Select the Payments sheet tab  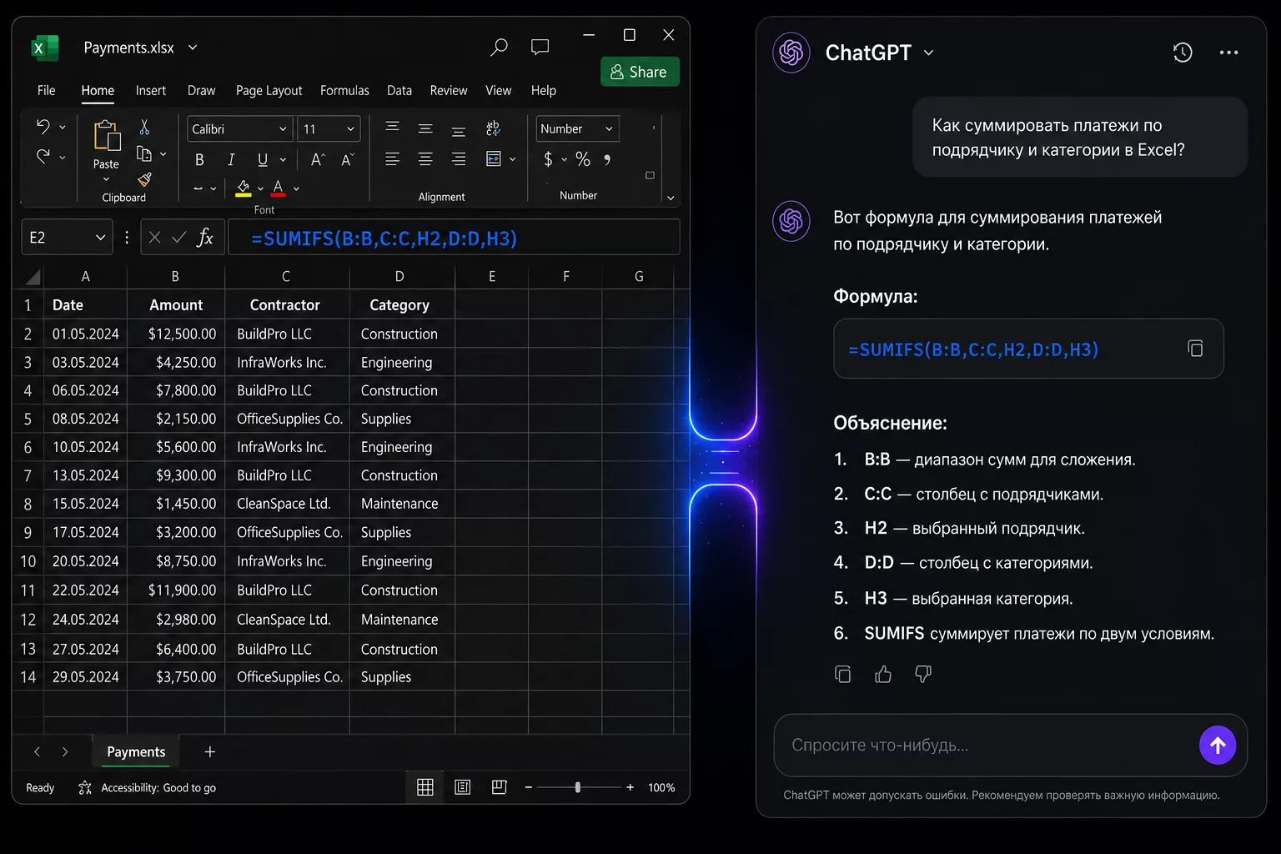tap(136, 752)
